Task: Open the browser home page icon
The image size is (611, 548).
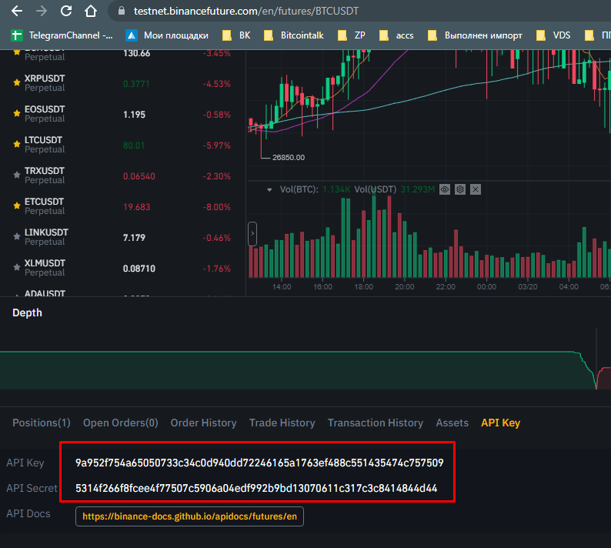Action: [91, 11]
